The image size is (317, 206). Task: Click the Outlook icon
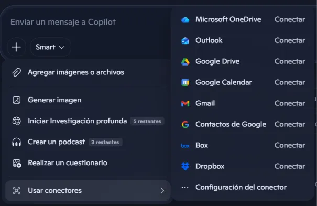point(185,41)
